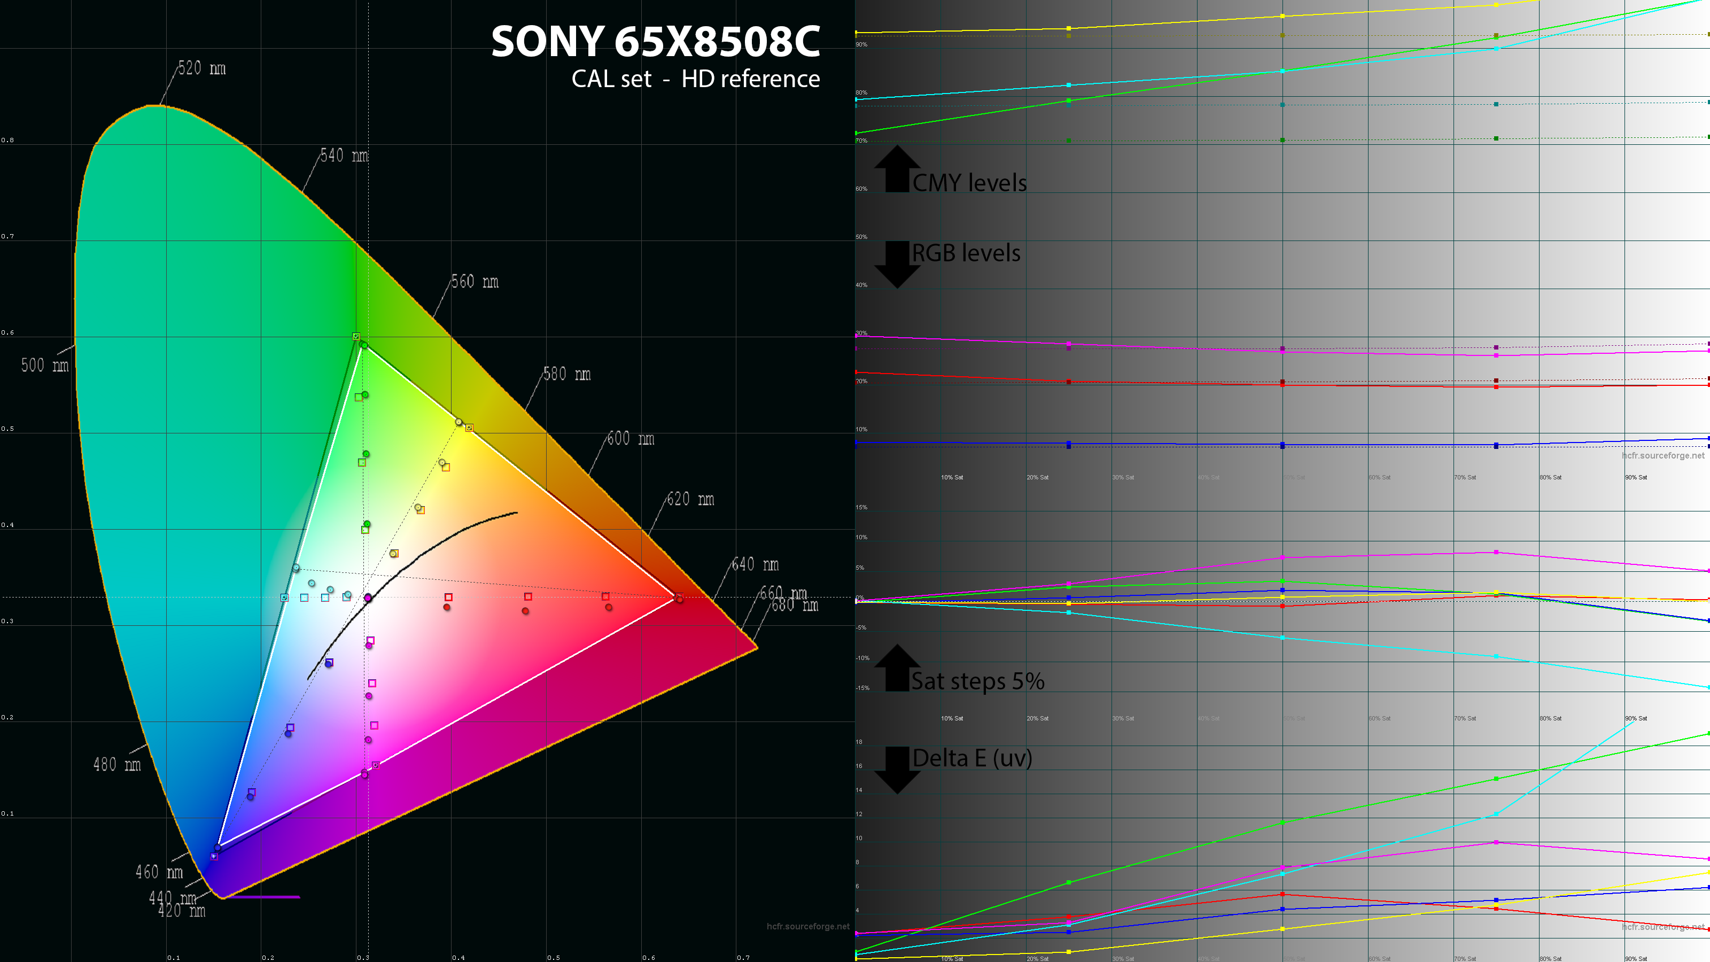Select the red primary marker at triangle corner
Screen dimensions: 1710x962
[679, 599]
